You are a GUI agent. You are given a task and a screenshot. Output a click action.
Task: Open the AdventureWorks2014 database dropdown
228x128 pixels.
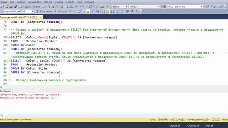[x=18, y=11]
